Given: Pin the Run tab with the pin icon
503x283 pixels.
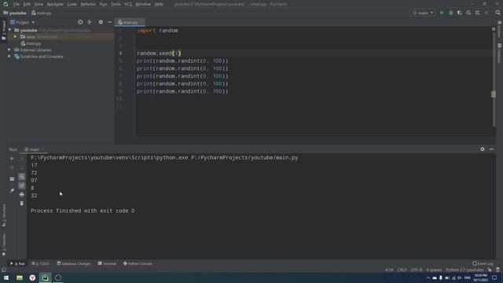Looking at the screenshot, I should 12,190.
